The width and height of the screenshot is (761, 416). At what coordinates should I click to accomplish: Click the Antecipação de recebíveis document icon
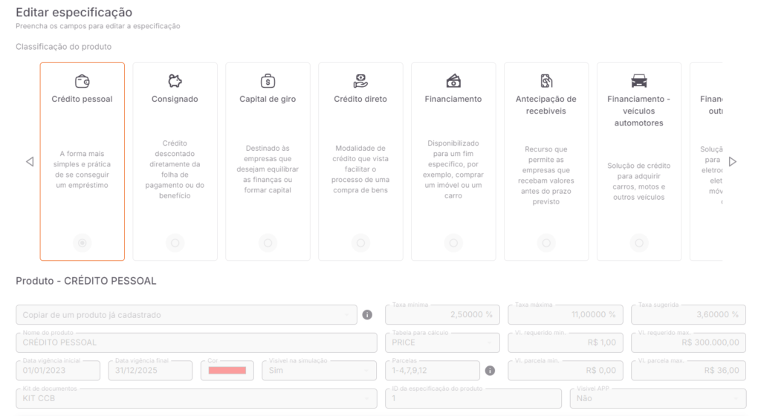[x=546, y=81]
